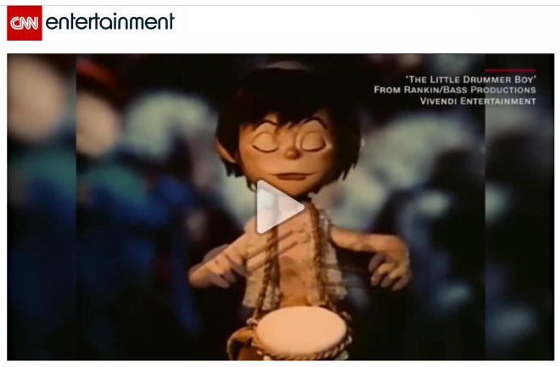Click the 'Vivendi Entertainment' credit text

[x=478, y=102]
